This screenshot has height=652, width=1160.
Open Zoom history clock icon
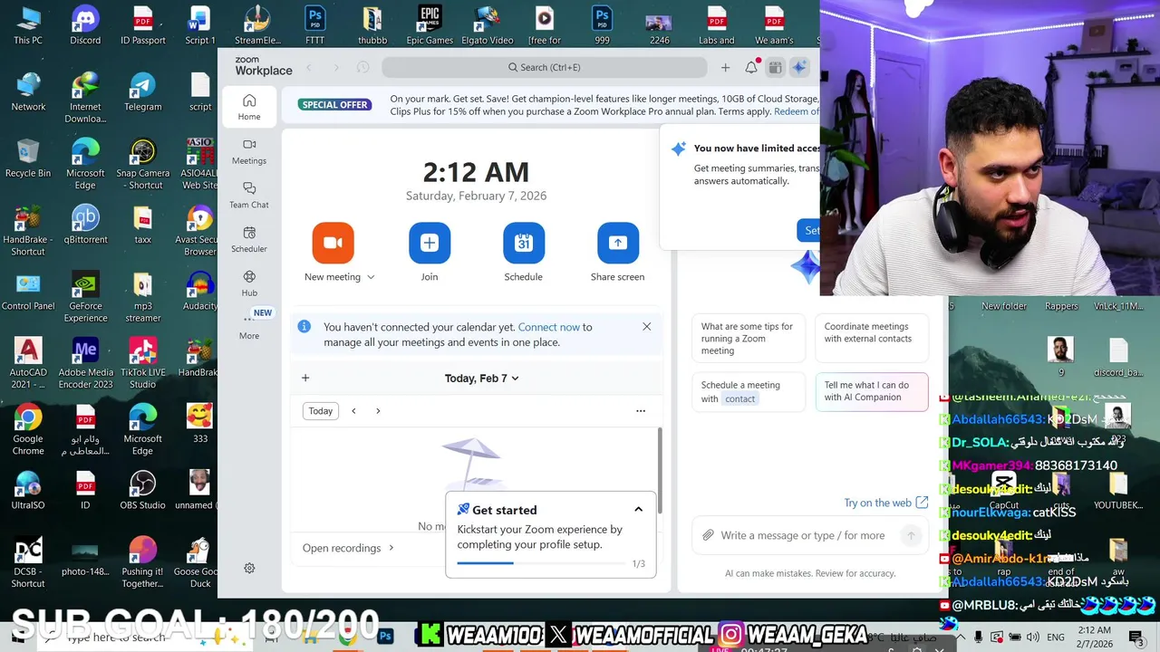[x=362, y=67]
